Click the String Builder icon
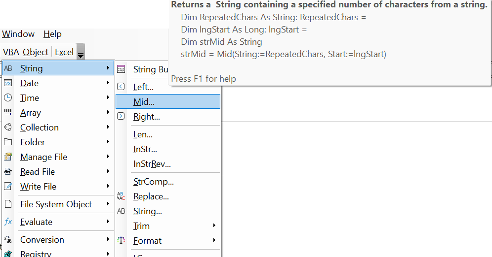 point(121,69)
